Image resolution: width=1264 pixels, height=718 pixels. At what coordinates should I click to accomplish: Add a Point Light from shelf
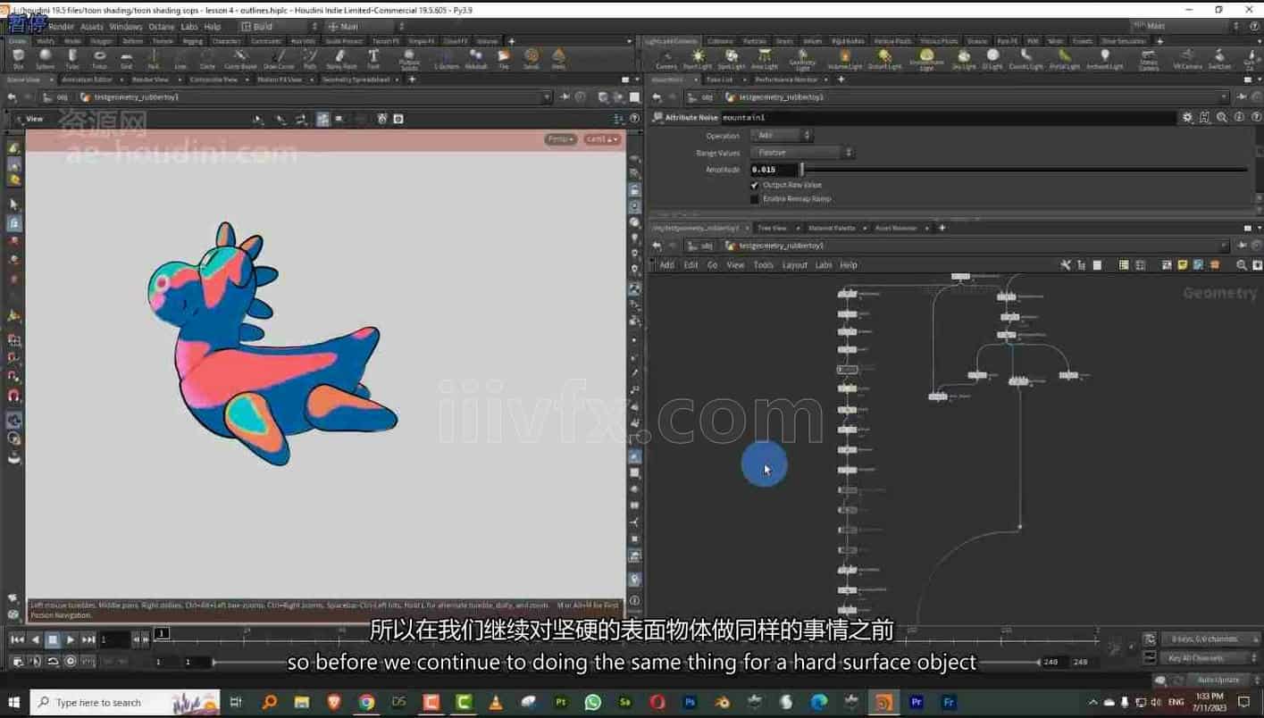pyautogui.click(x=698, y=60)
